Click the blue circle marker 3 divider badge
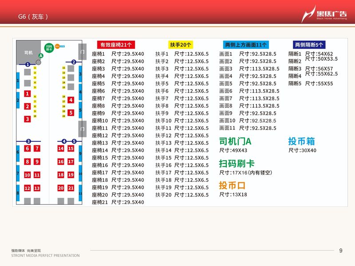Viewport: 355px width, 266px height. pyautogui.click(x=28, y=141)
